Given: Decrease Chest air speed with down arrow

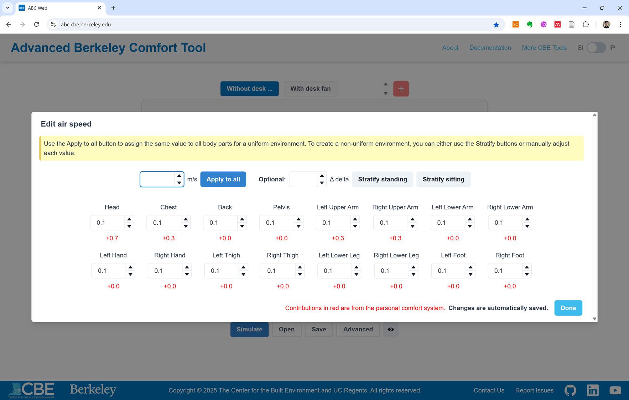Looking at the screenshot, I should (186, 226).
